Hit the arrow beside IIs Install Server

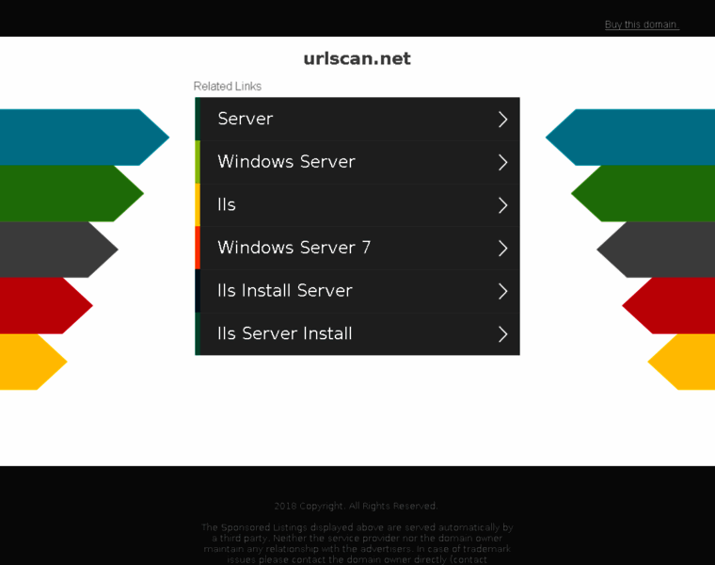[502, 291]
